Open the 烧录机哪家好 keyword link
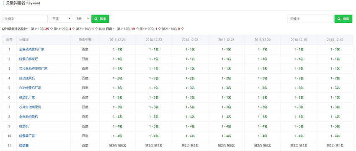Viewport: 356px width, 151px height. (x=28, y=59)
